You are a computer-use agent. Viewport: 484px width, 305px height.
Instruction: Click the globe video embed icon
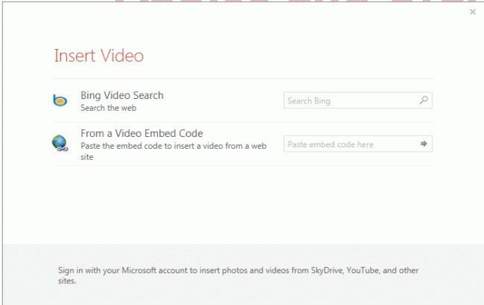[x=60, y=144]
